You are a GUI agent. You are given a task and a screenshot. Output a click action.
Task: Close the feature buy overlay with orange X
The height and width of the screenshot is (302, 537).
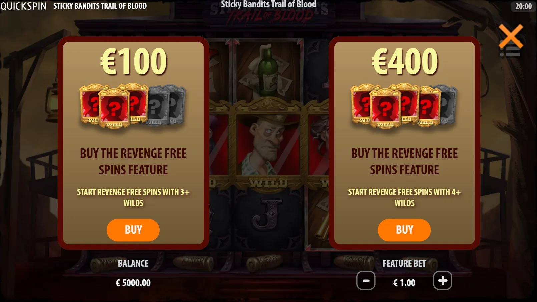pos(511,36)
